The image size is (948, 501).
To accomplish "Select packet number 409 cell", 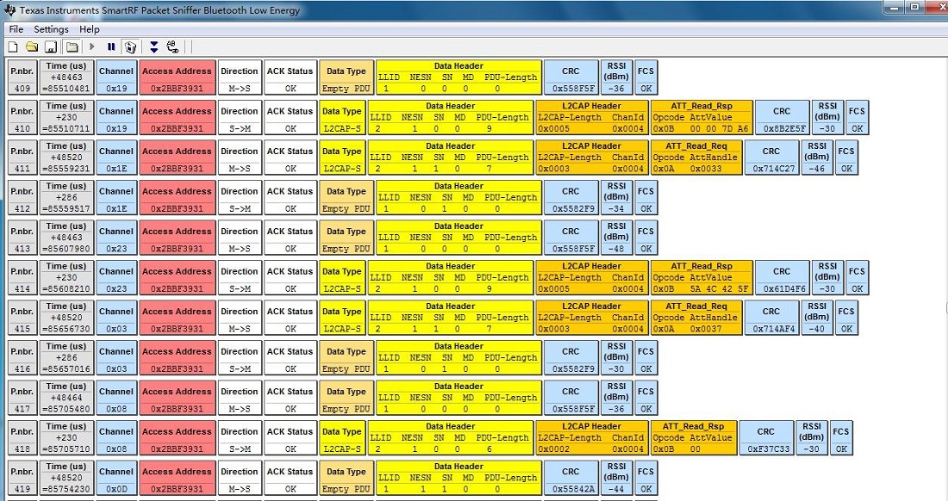I will pyautogui.click(x=22, y=77).
